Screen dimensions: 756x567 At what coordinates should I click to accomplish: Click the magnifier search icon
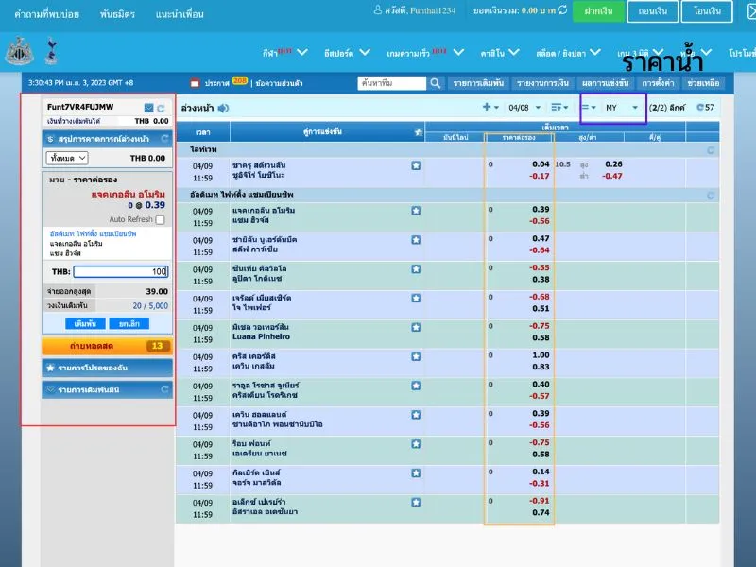pos(436,83)
